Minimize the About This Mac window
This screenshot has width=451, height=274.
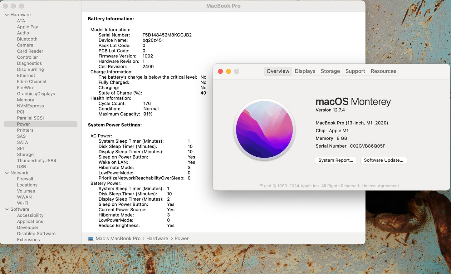coord(228,71)
